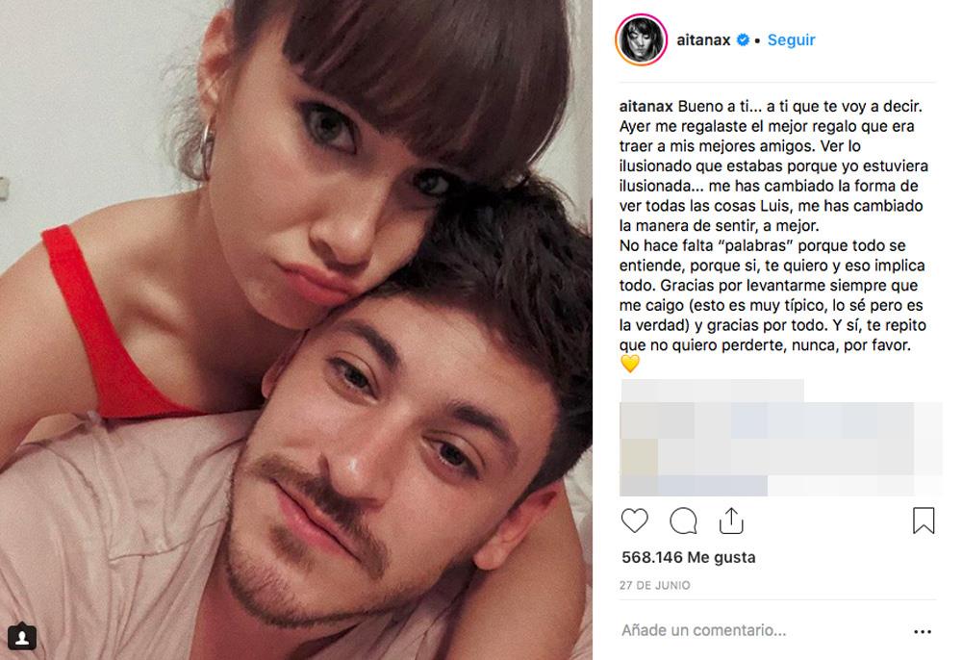Screen dimensions: 962x660
Task: Click the blue verified badge
Action: 743,39
